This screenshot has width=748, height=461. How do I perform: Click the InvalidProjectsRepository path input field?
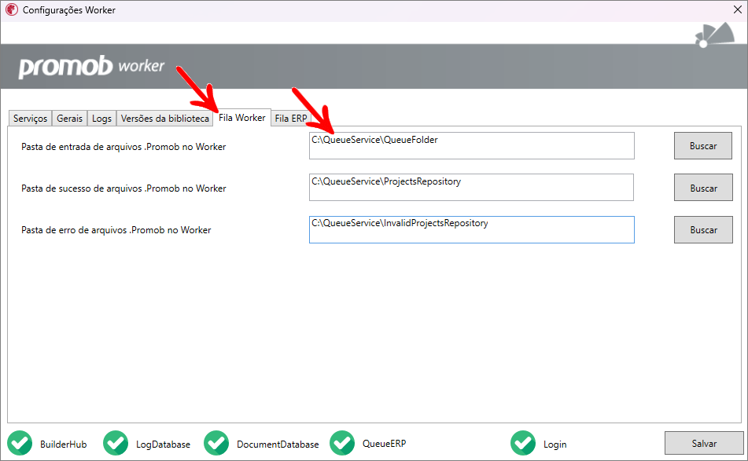tap(471, 229)
